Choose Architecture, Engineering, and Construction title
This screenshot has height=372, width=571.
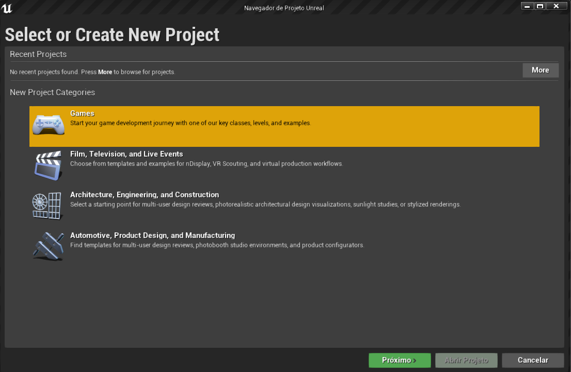pos(145,195)
